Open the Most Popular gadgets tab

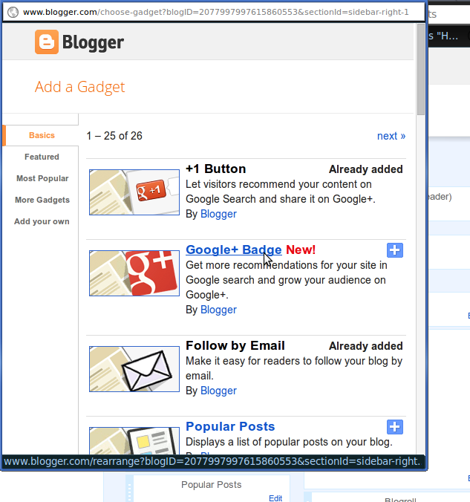(42, 178)
